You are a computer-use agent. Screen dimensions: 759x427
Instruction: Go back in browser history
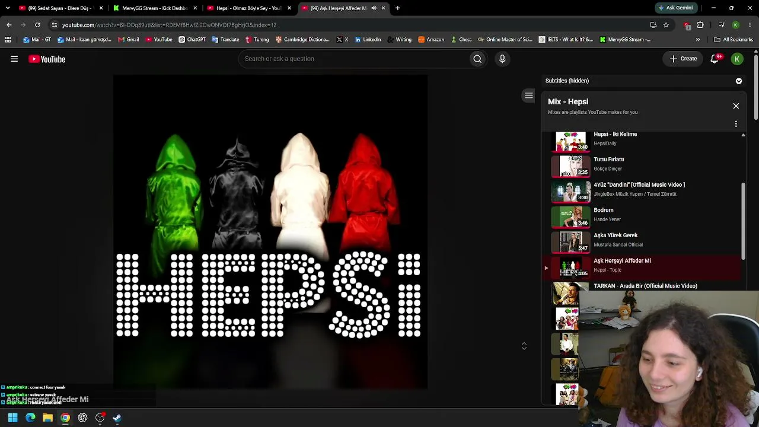click(x=9, y=25)
